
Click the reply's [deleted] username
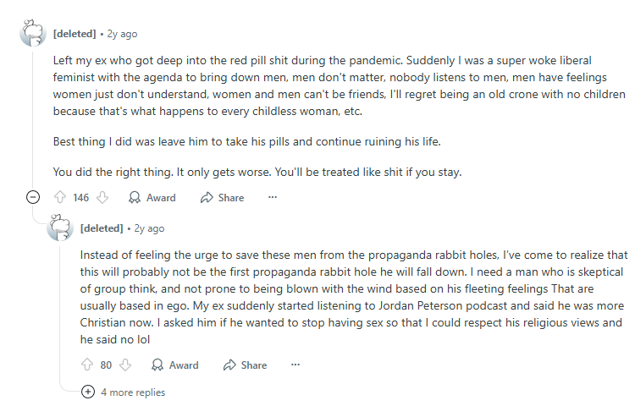click(x=102, y=228)
